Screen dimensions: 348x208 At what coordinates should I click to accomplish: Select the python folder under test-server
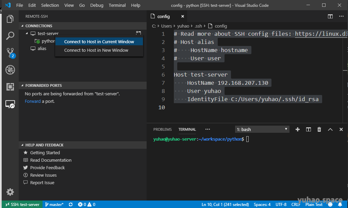coord(48,41)
